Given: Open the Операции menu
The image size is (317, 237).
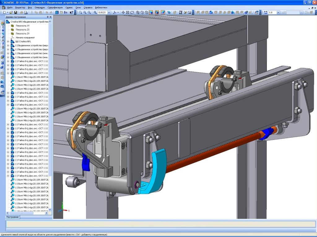Looking at the screenshot, I should pos(40,7).
